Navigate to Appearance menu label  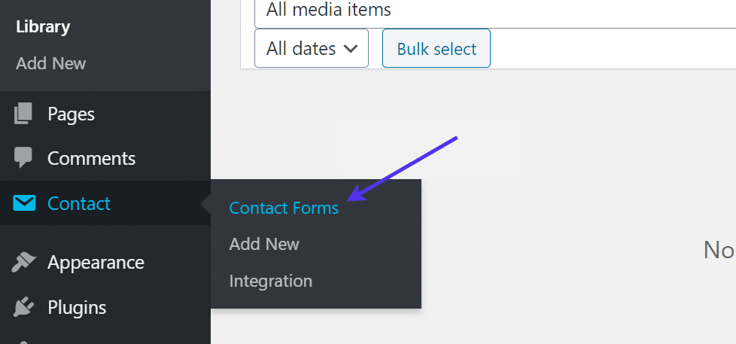click(96, 263)
